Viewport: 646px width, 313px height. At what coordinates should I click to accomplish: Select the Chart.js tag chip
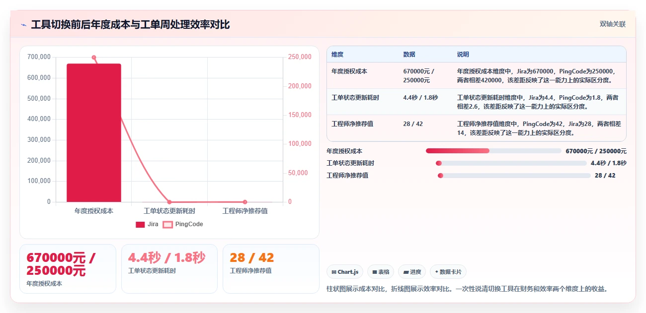345,272
